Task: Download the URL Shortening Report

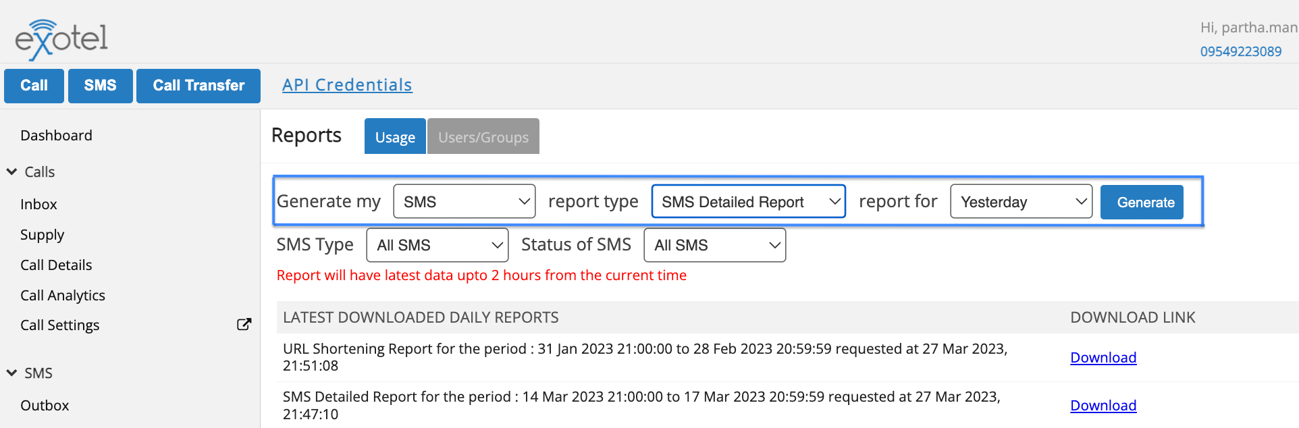Action: (x=1103, y=358)
